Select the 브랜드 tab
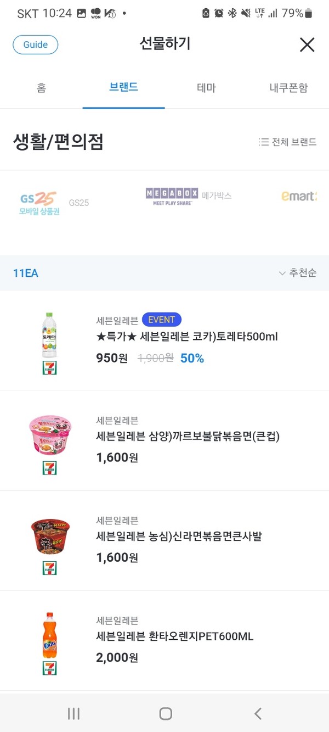The height and width of the screenshot is (732, 329). [x=123, y=87]
